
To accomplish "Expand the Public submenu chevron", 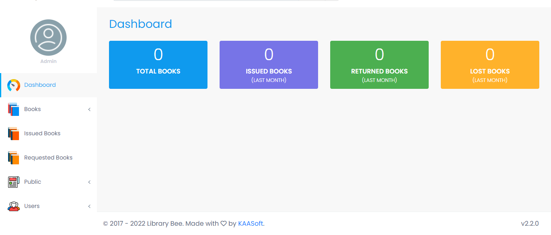I will [x=89, y=182].
